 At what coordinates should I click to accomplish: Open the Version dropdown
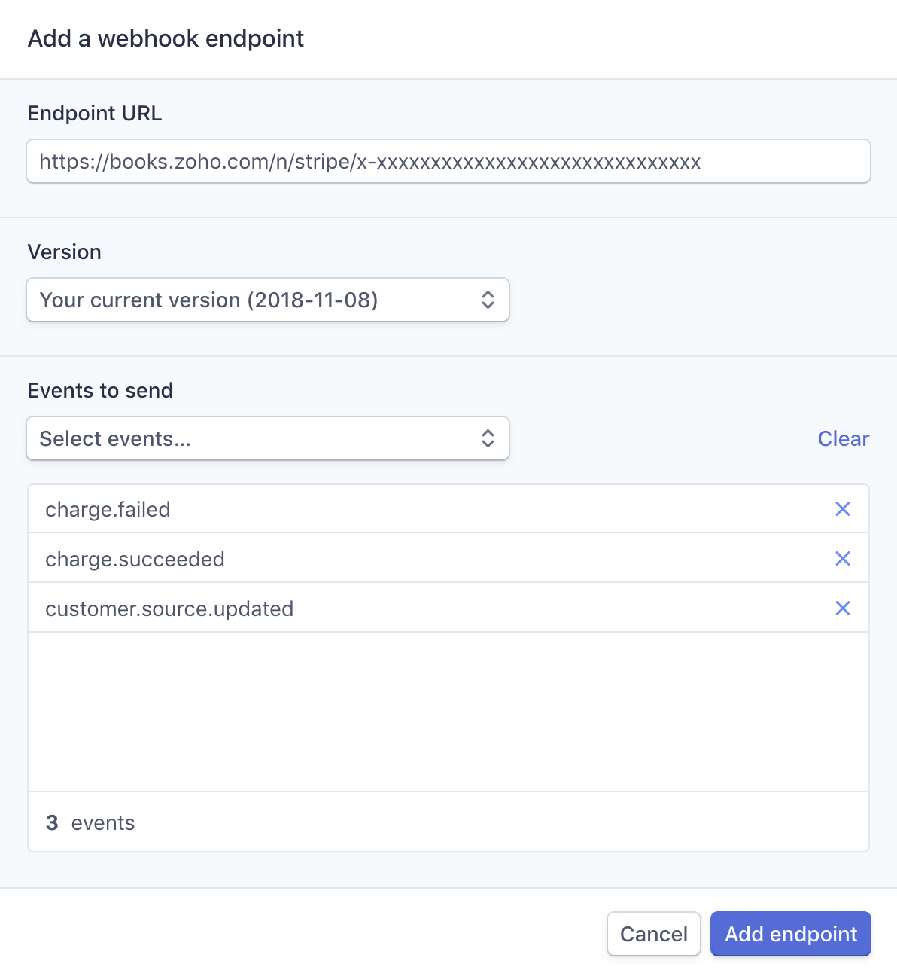coord(268,300)
